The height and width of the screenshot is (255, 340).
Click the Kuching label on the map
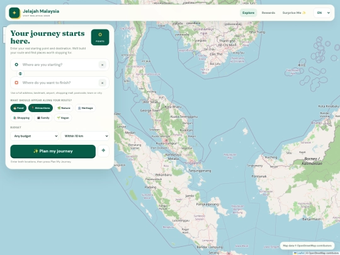271,157
